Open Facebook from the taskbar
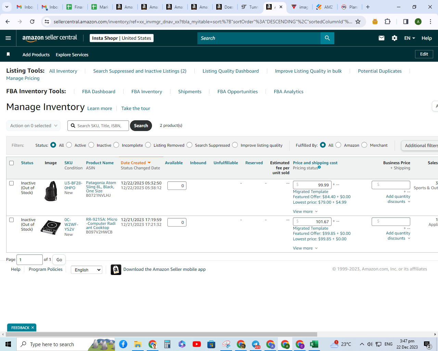438x351 pixels. [x=123, y=344]
